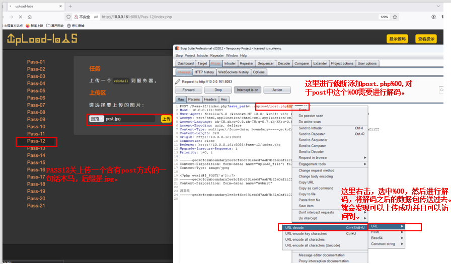Expand the Construct string submenu arrow
Screen dimensions: 451x264
(402, 244)
